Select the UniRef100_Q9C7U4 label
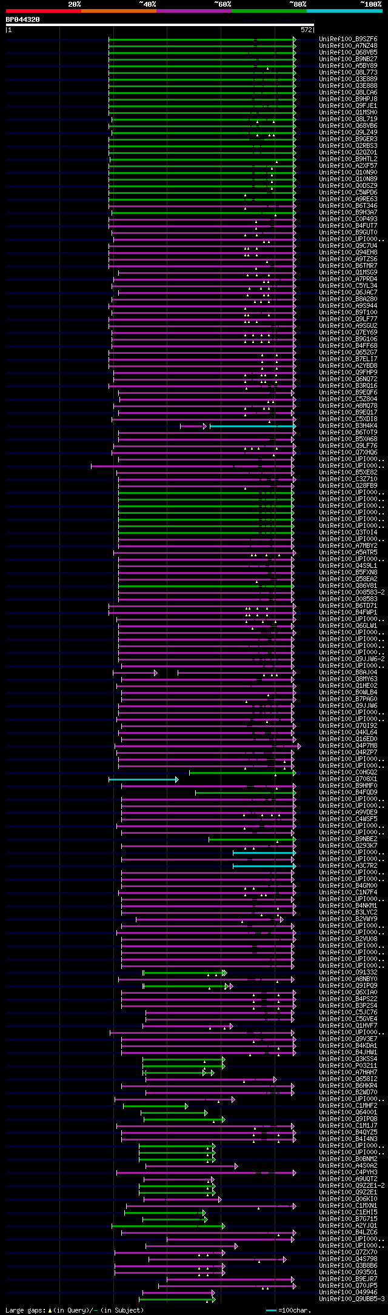The height and width of the screenshot is (1315, 388). pos(348,246)
